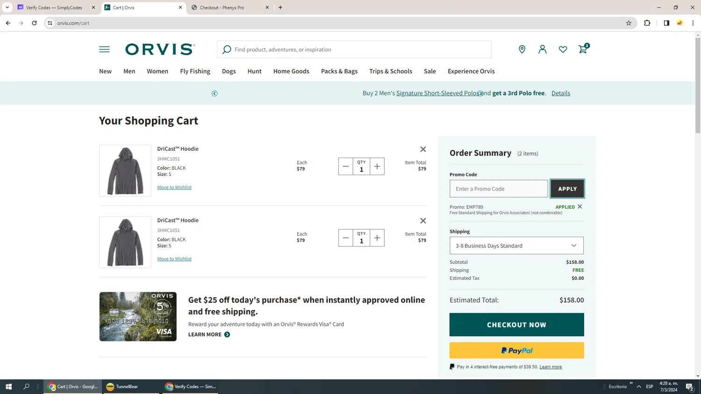Open a new browser tab
701x394 pixels.
280,7
